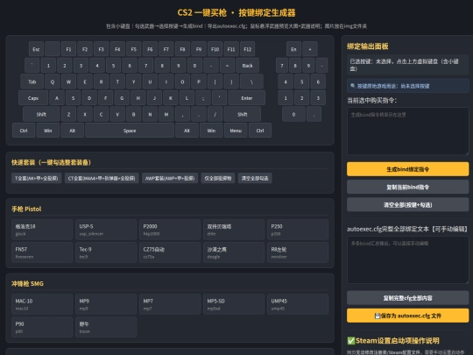Toggle the MAC-10 SMG card
Screen dimensions: 473x355
(x=42, y=304)
